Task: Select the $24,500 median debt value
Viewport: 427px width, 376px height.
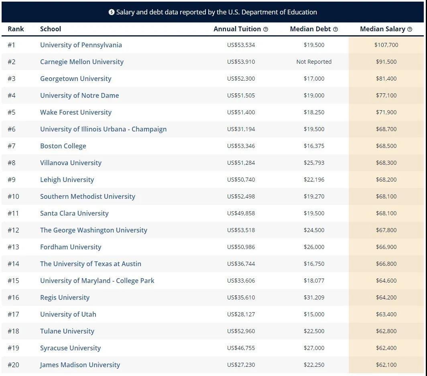Action: [314, 230]
